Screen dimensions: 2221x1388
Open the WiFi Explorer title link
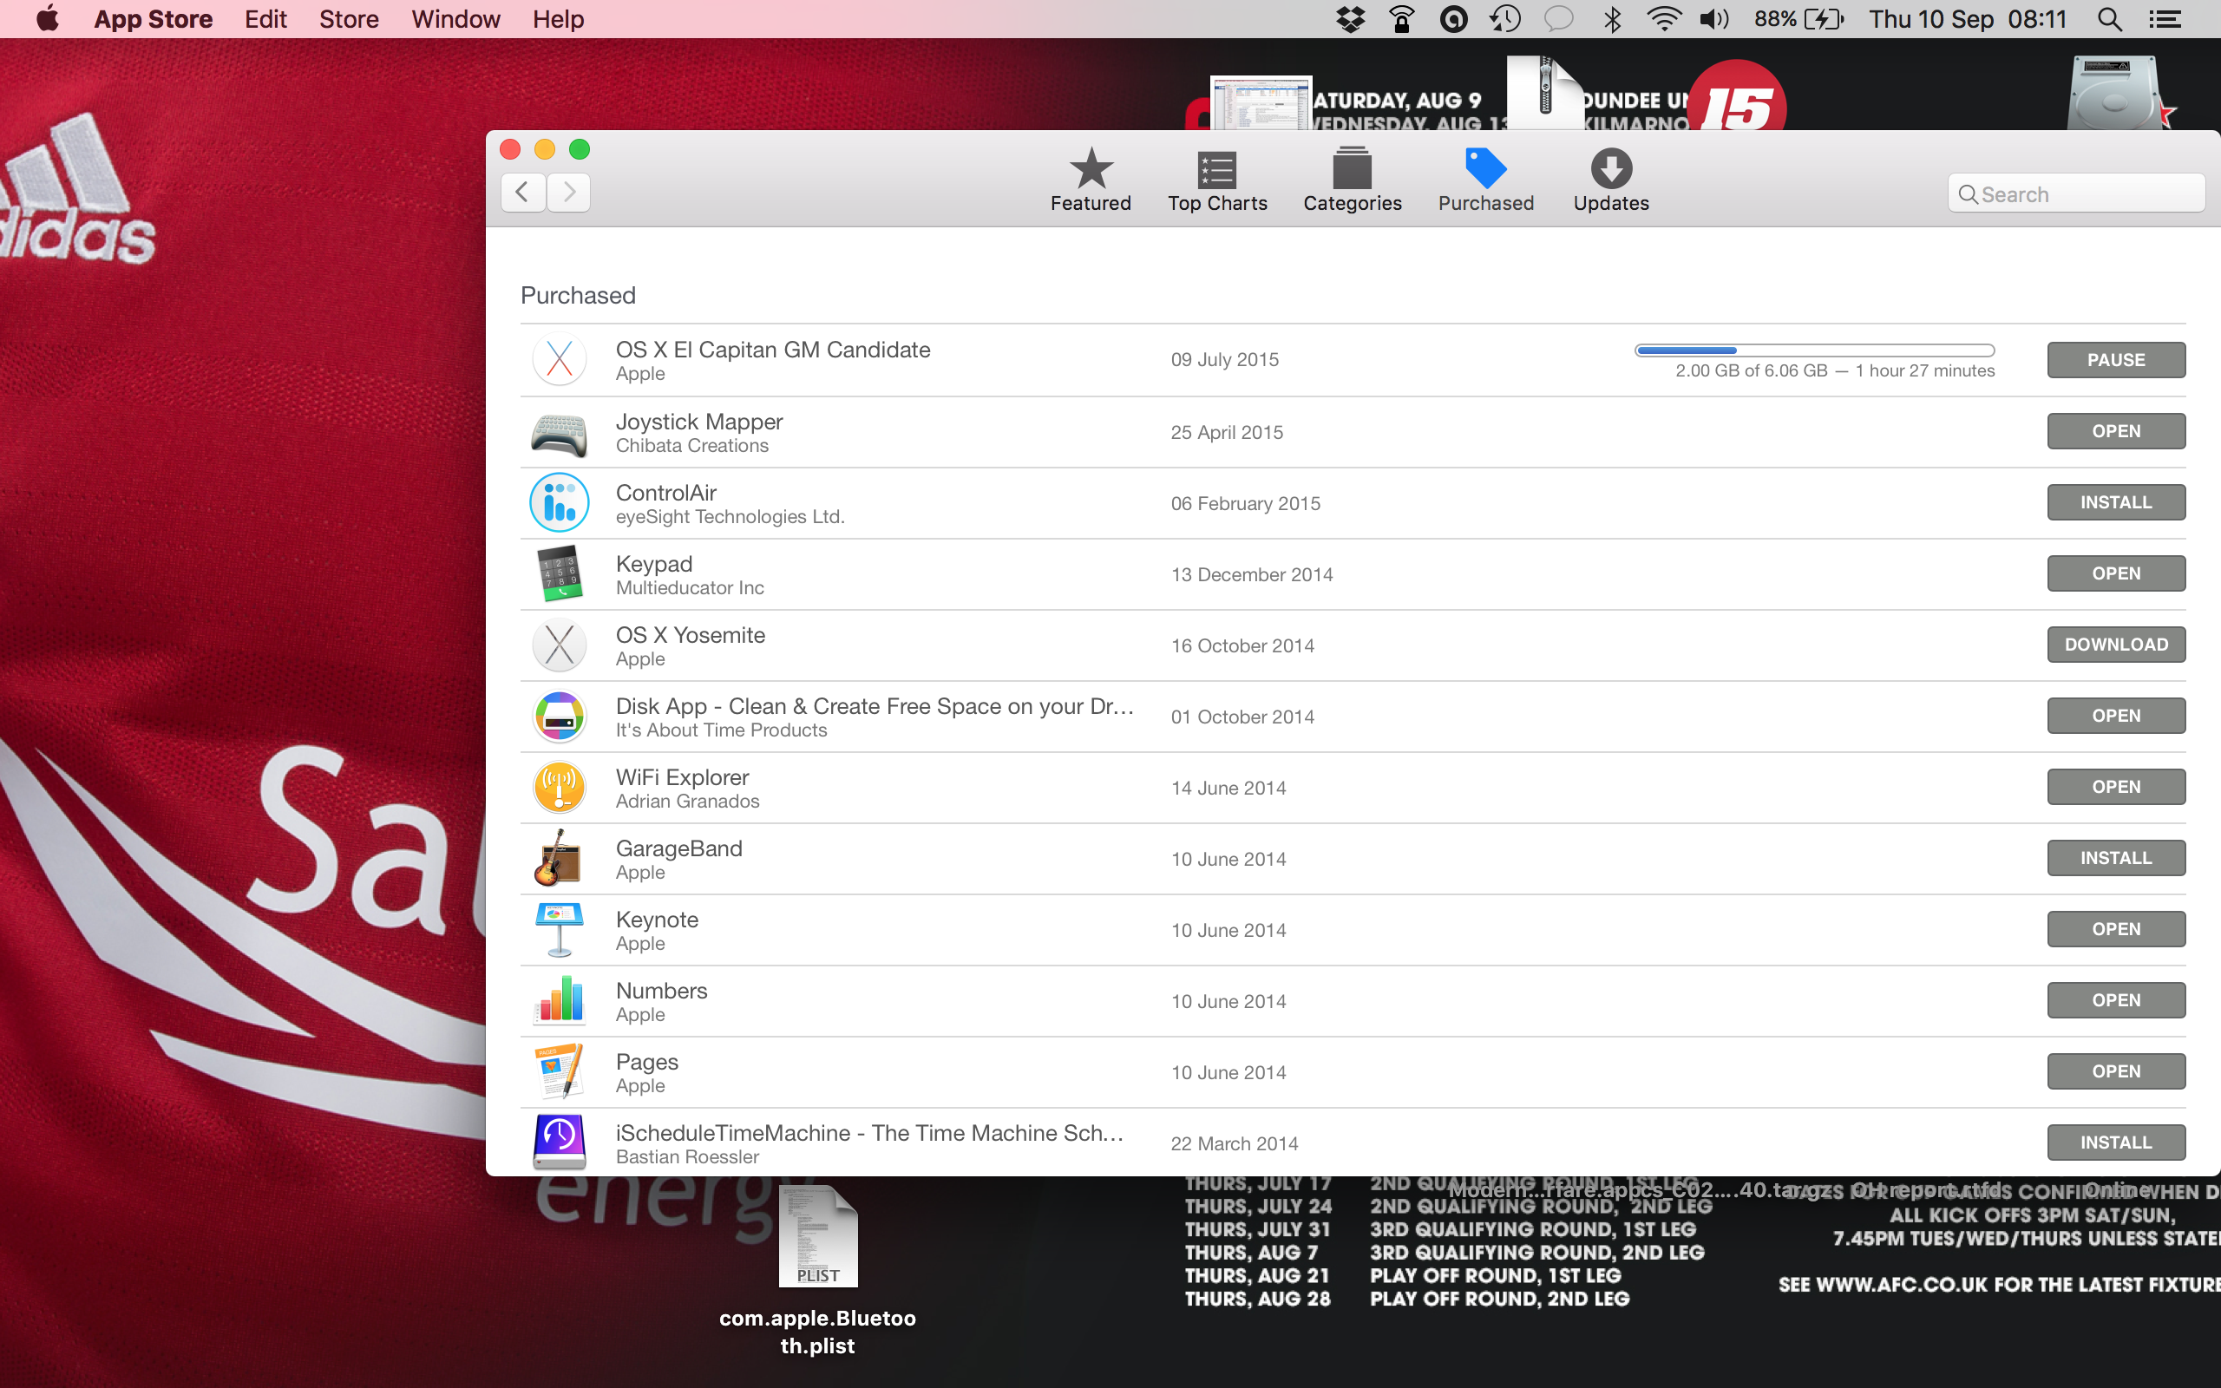[682, 777]
